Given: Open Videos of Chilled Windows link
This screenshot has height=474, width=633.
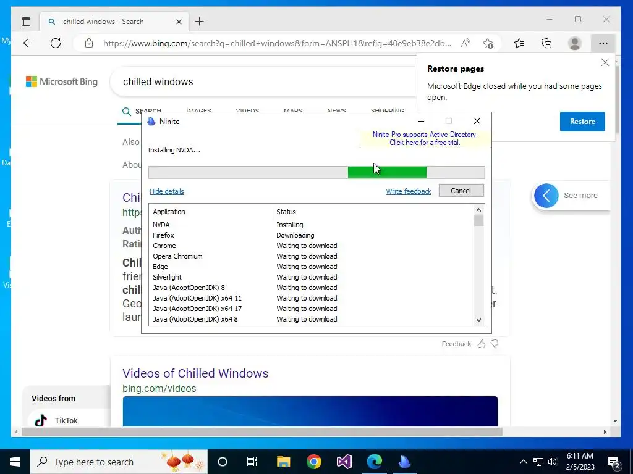Looking at the screenshot, I should pos(195,373).
